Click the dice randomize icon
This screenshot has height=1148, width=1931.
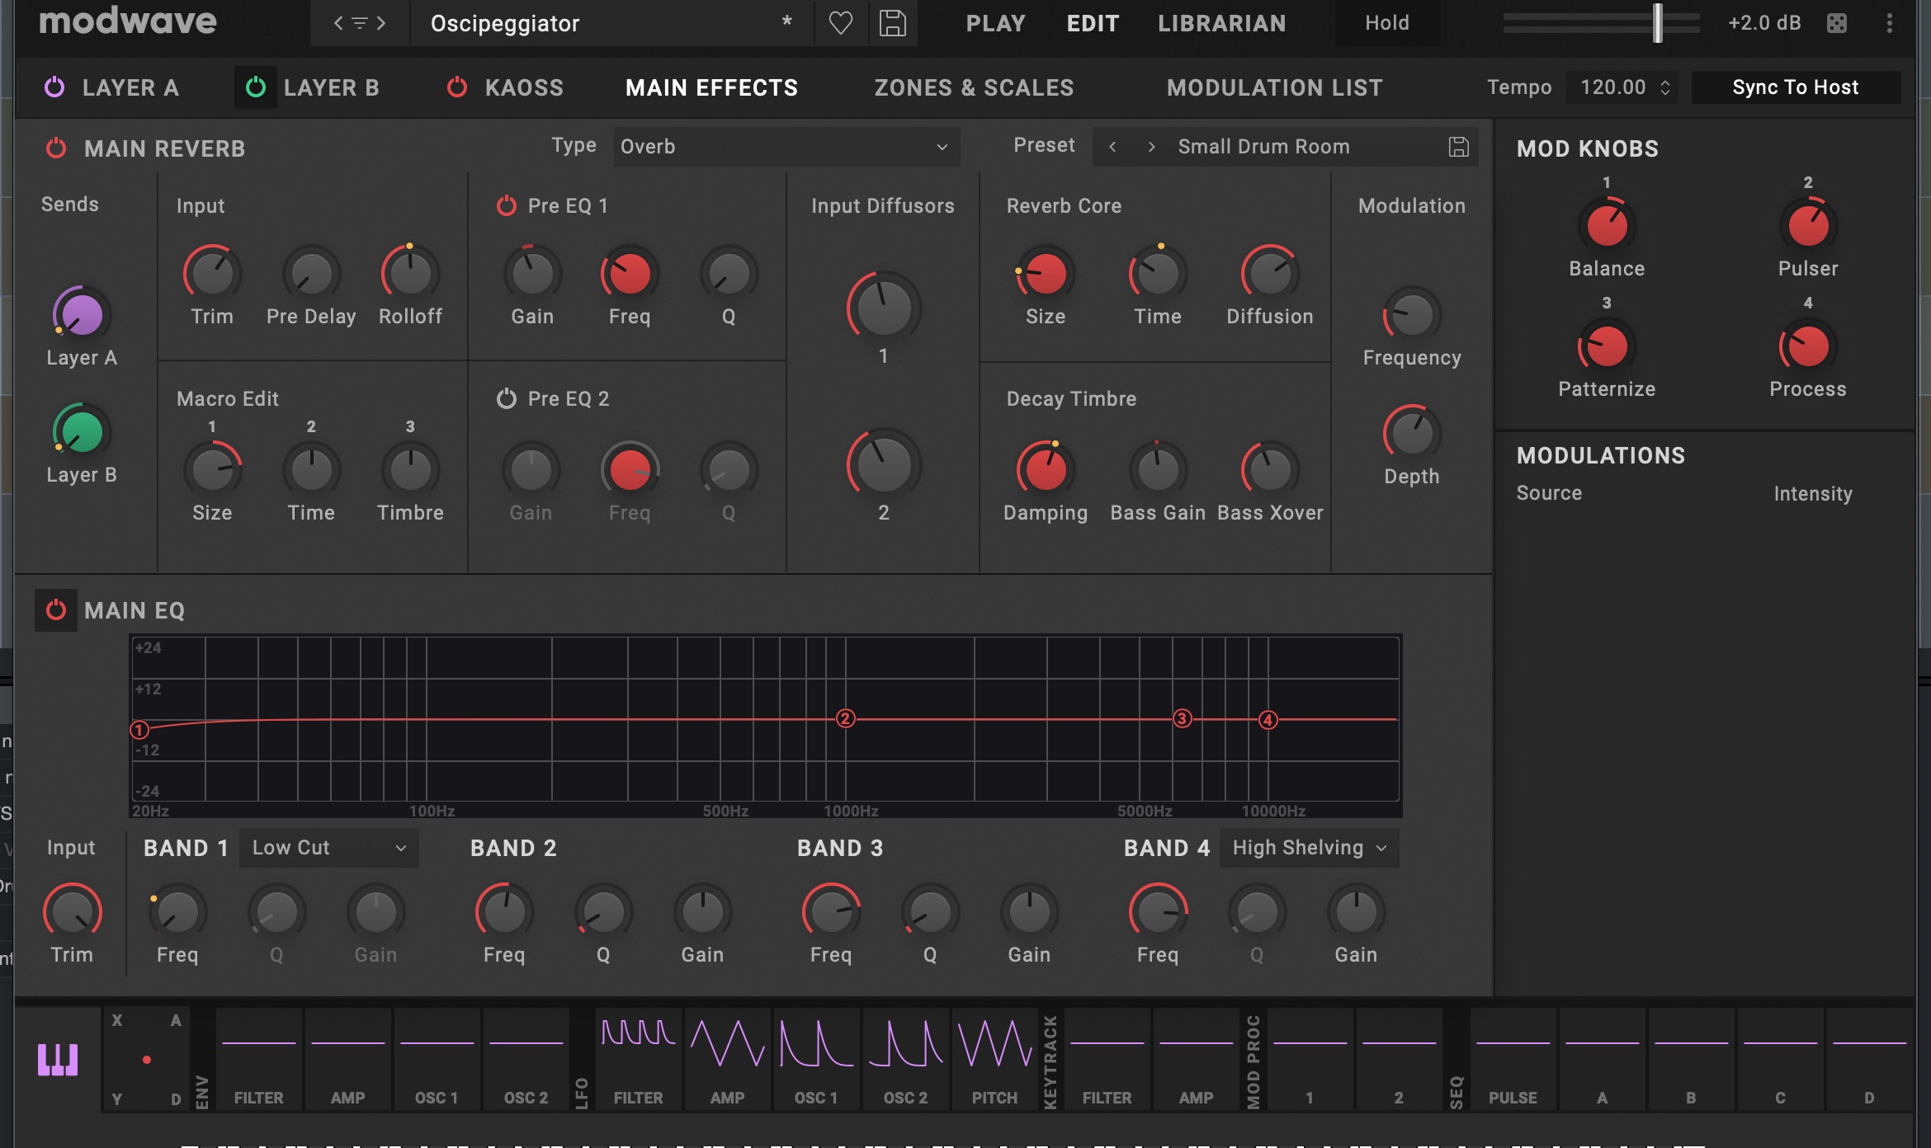click(1837, 23)
